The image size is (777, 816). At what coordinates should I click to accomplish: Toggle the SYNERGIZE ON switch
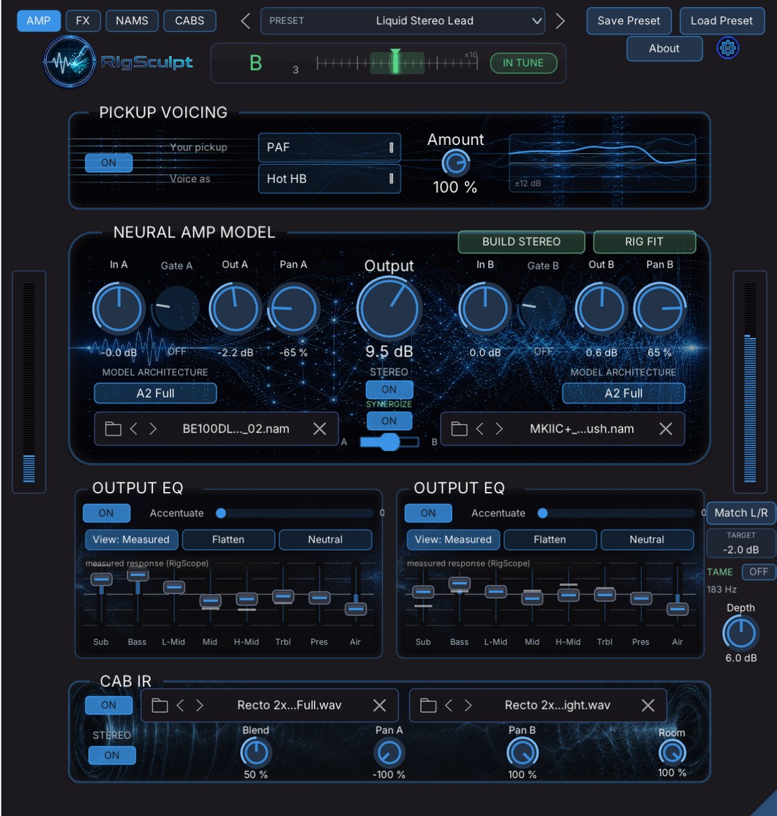point(389,421)
